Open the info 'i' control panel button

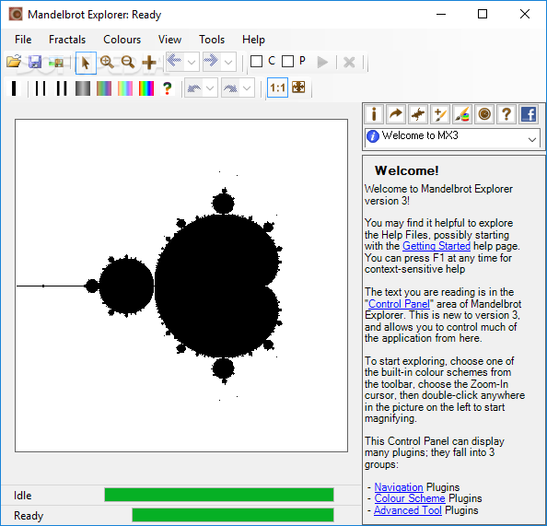374,114
